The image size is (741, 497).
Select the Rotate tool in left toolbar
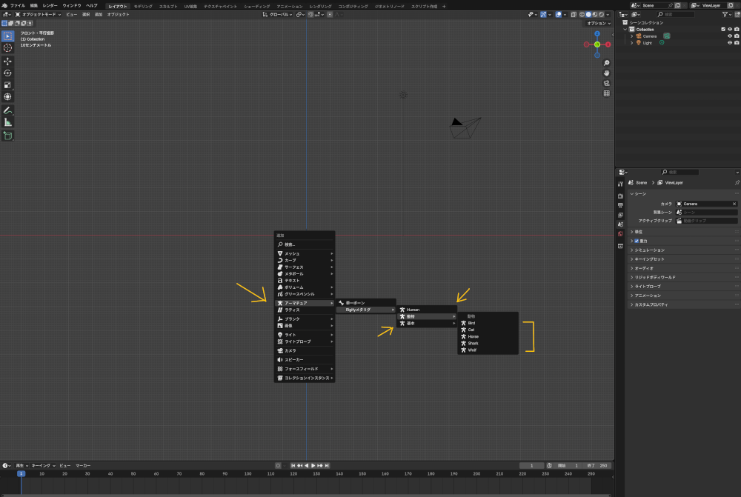7,73
